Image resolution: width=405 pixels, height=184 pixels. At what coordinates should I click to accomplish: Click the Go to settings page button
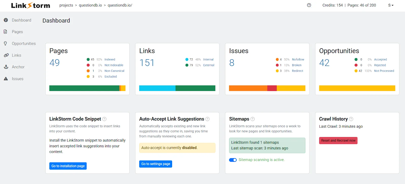click(x=156, y=164)
